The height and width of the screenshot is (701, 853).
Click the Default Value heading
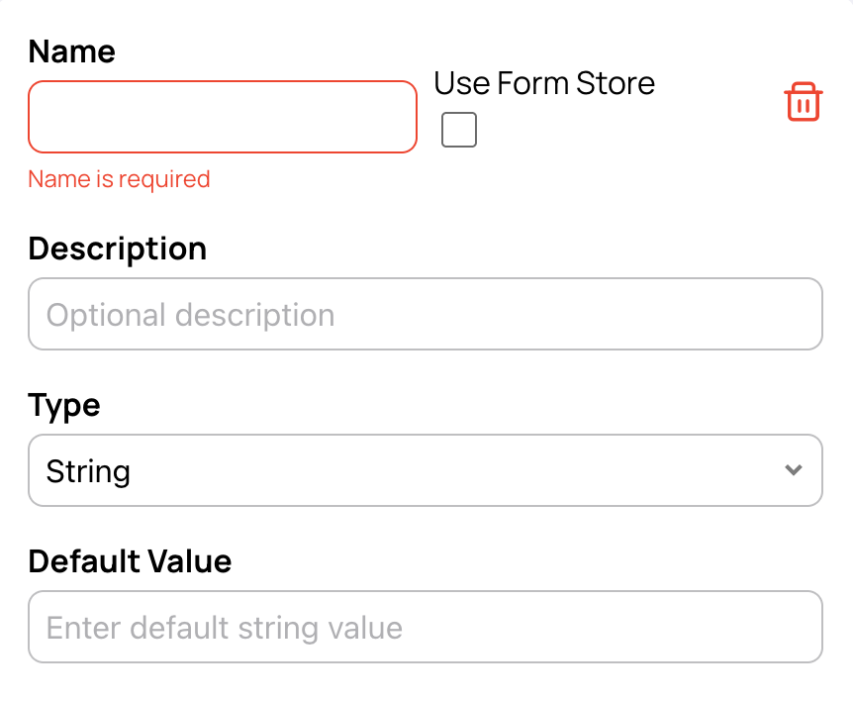[x=130, y=561]
